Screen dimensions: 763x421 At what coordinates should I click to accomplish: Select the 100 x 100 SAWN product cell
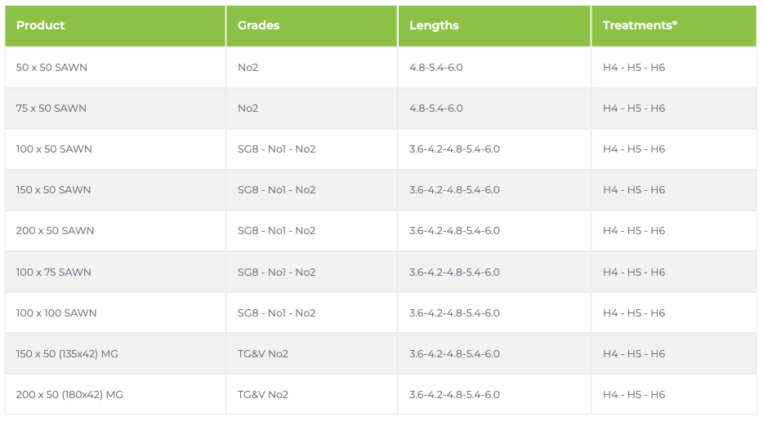(x=56, y=312)
